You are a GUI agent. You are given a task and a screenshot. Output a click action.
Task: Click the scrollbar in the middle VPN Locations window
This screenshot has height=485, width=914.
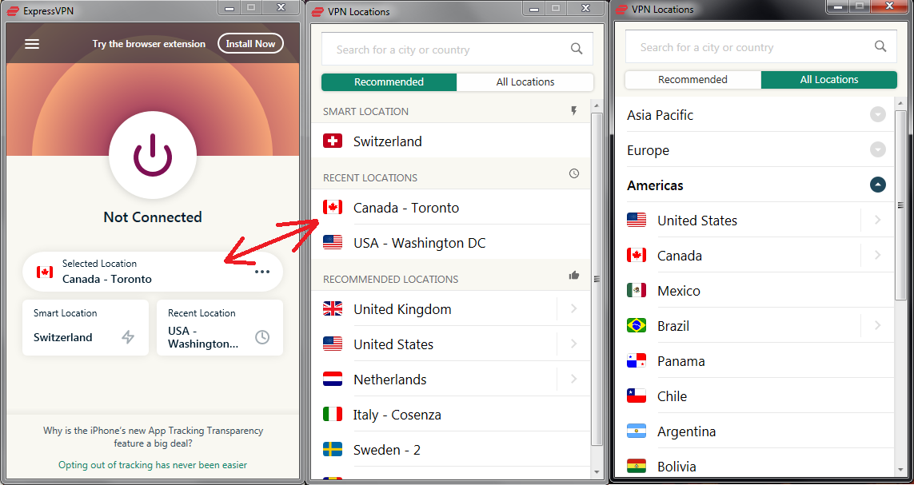tap(597, 280)
